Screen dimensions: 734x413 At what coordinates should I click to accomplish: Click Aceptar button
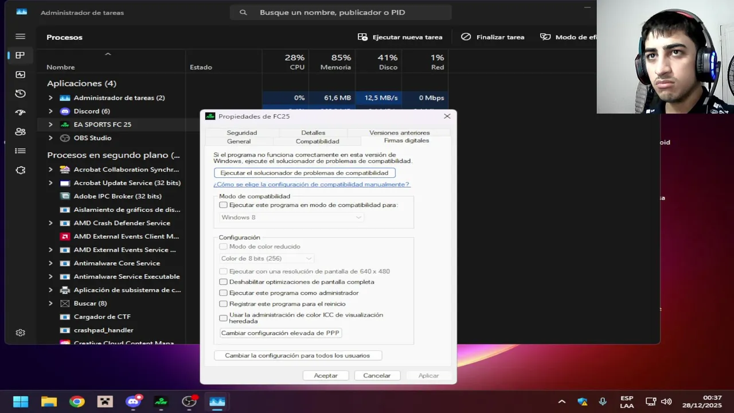tap(326, 376)
